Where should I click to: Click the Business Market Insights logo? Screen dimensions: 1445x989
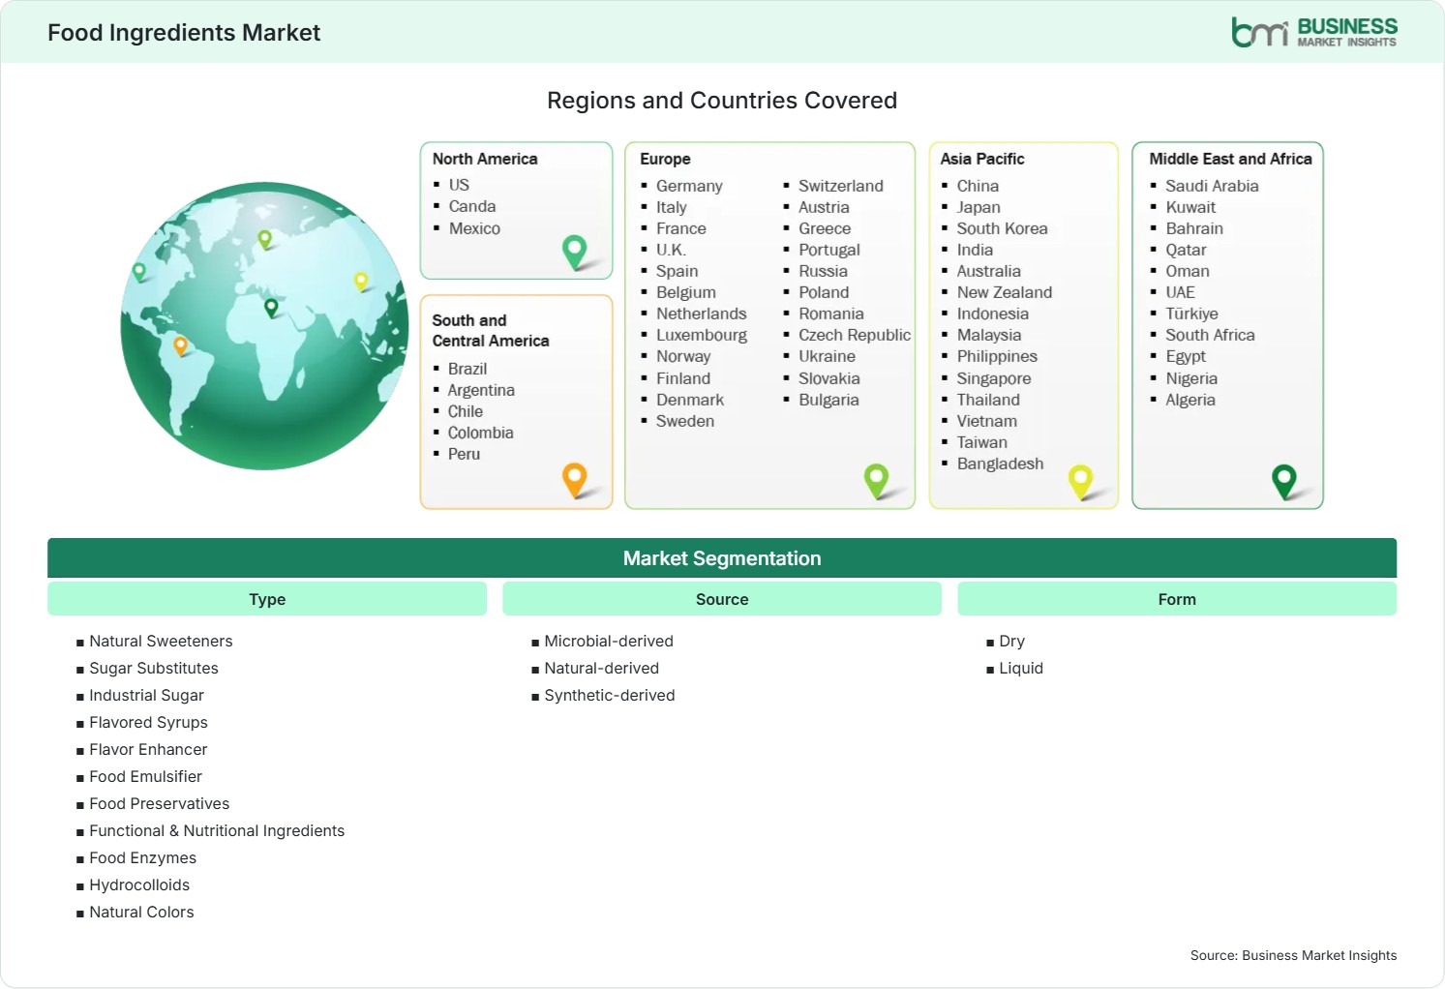[x=1314, y=32]
